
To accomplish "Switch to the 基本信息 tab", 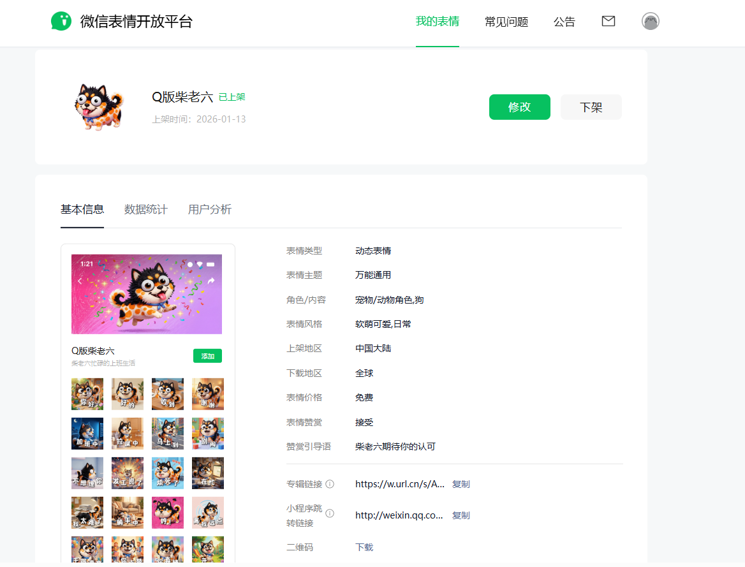I will coord(82,209).
